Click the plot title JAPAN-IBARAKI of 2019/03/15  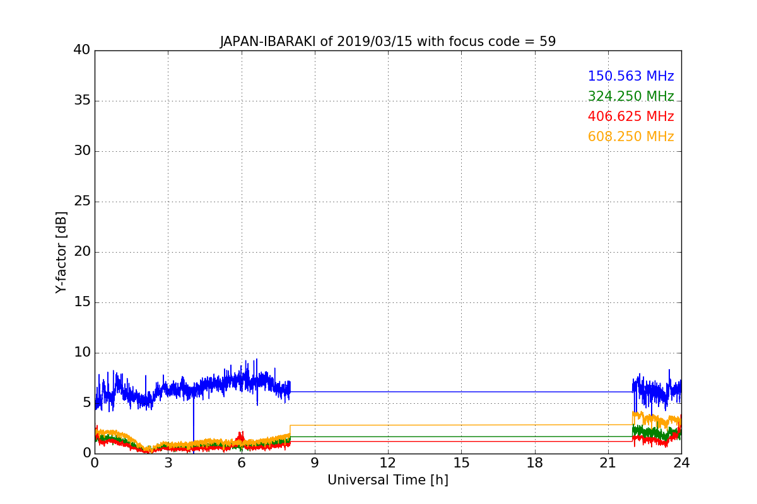388,42
